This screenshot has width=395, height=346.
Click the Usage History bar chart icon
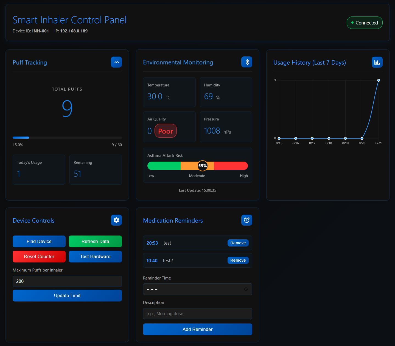tap(377, 62)
